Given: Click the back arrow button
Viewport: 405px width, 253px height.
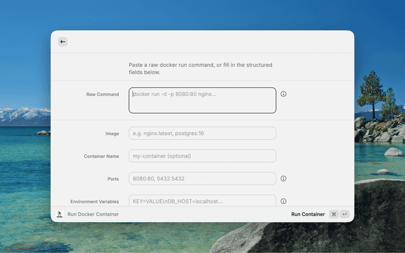Looking at the screenshot, I should (x=63, y=42).
